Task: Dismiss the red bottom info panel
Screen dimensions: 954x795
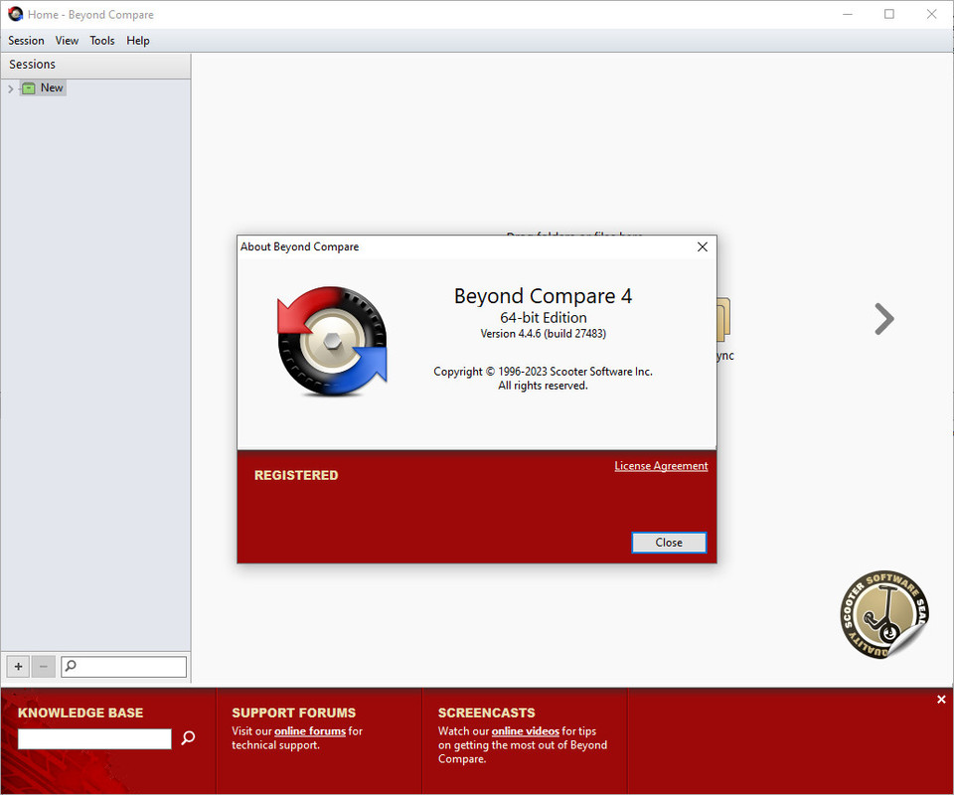Action: click(x=941, y=700)
